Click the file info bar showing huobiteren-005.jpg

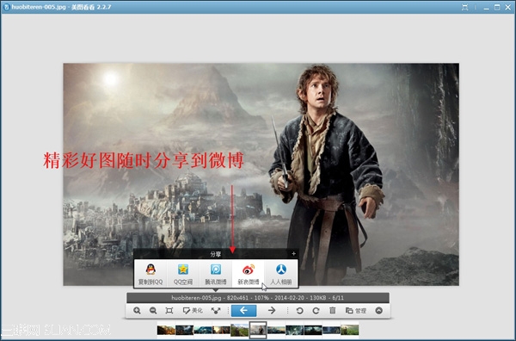click(258, 298)
